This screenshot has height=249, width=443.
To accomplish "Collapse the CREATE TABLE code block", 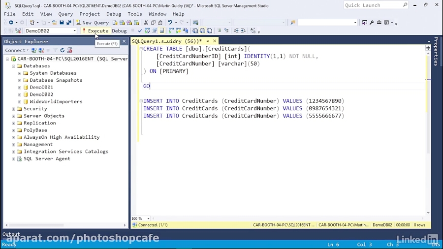I will pos(141,49).
